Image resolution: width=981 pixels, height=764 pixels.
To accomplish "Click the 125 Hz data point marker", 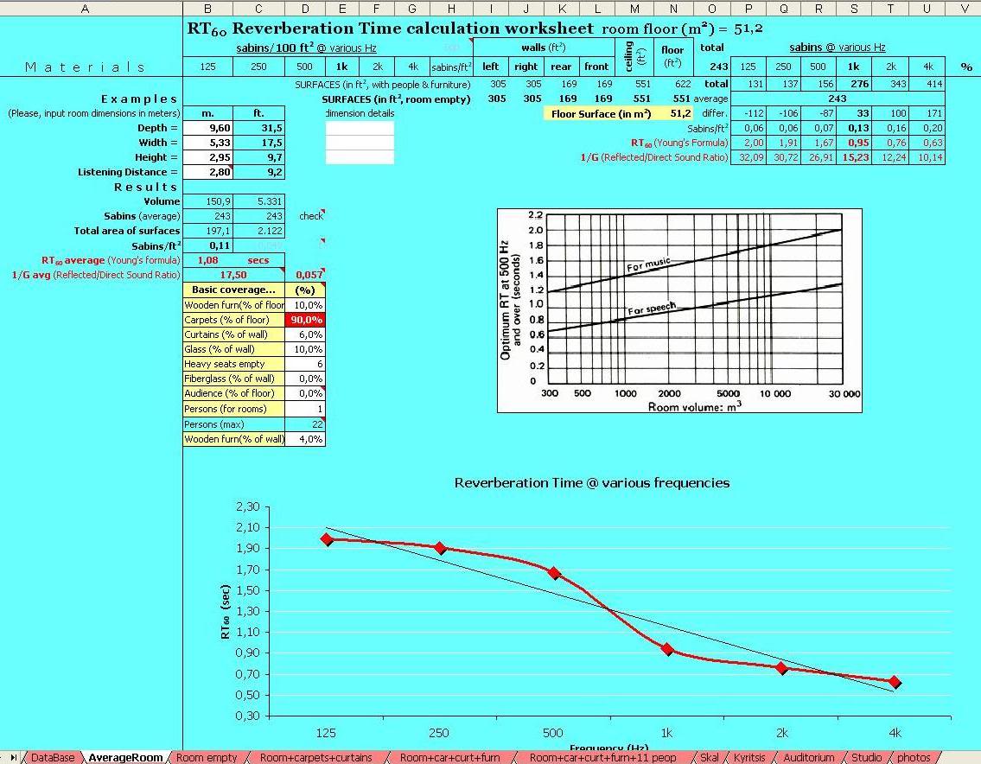I will click(327, 538).
